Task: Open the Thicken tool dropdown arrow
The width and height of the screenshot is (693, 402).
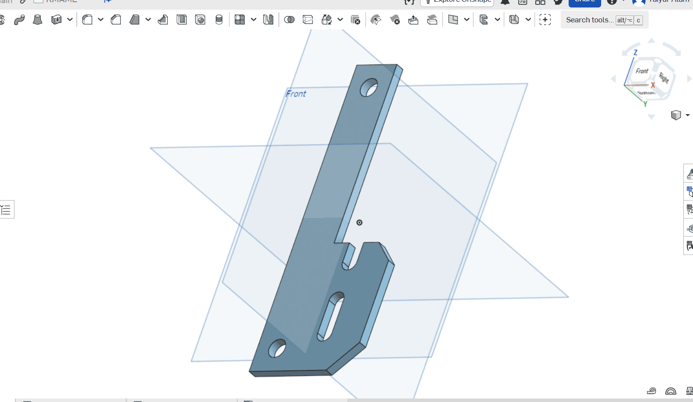Action: click(x=70, y=20)
